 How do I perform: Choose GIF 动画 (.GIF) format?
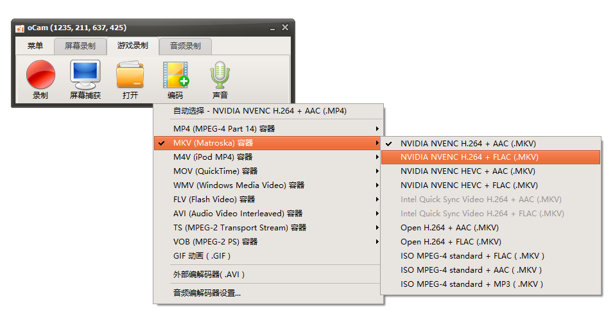[268, 256]
